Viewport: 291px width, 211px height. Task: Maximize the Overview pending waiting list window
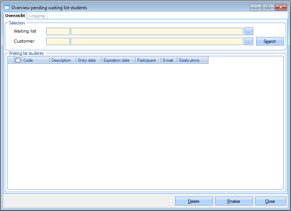(268, 7)
